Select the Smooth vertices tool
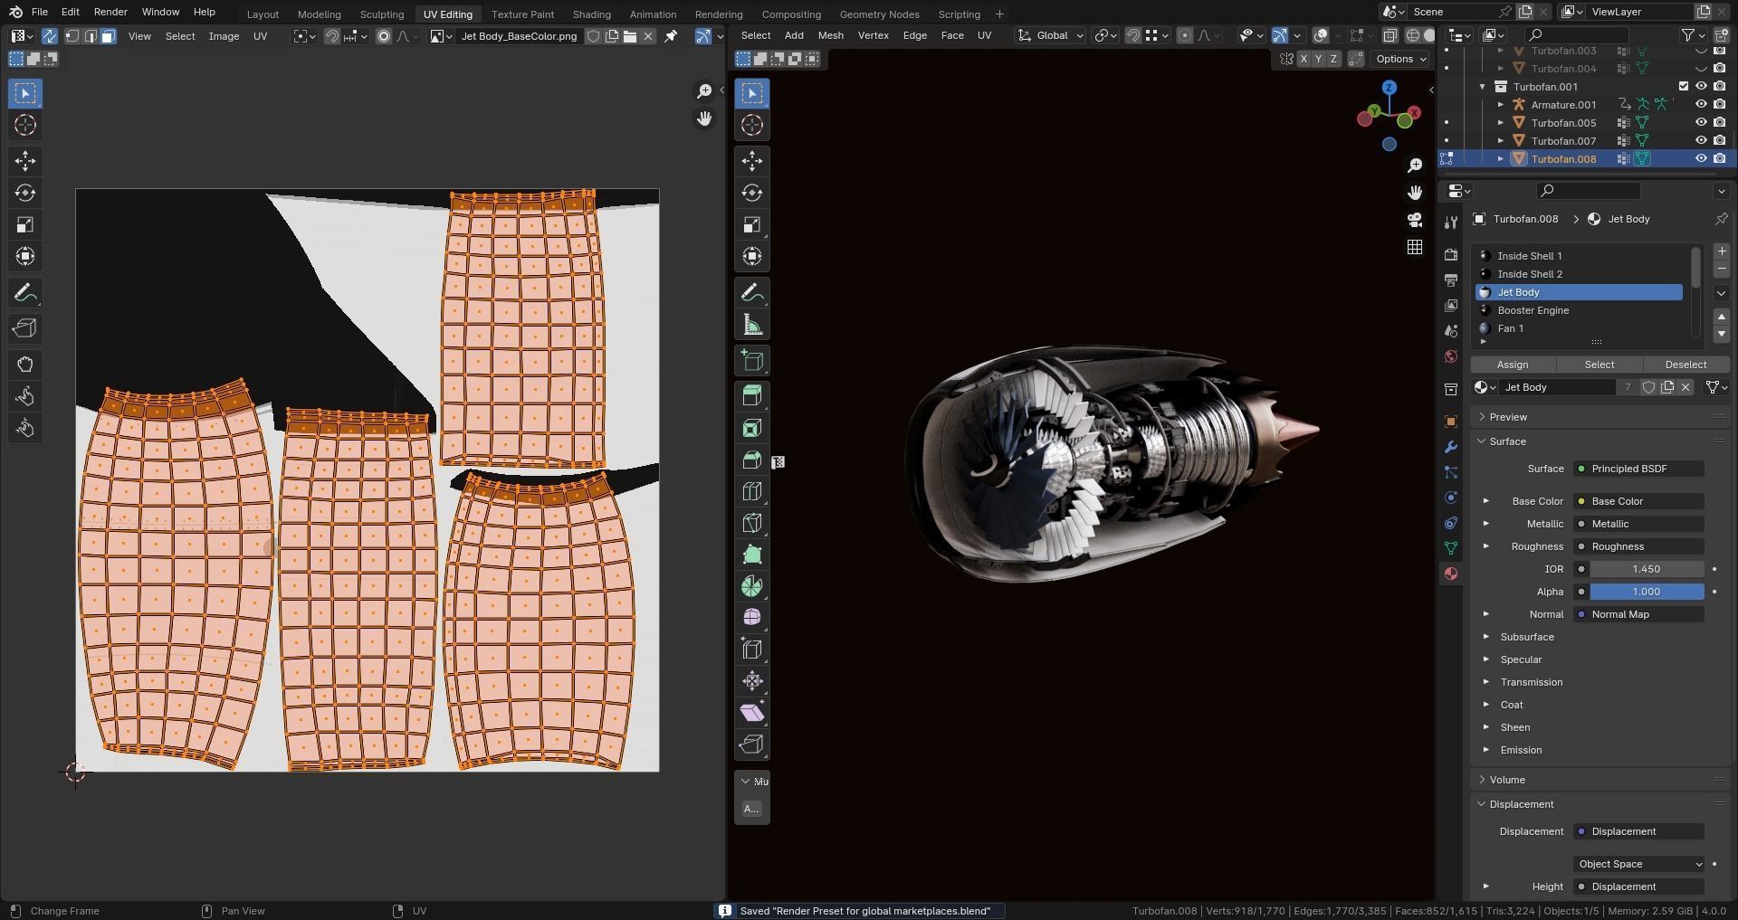The height and width of the screenshot is (920, 1738). (752, 618)
